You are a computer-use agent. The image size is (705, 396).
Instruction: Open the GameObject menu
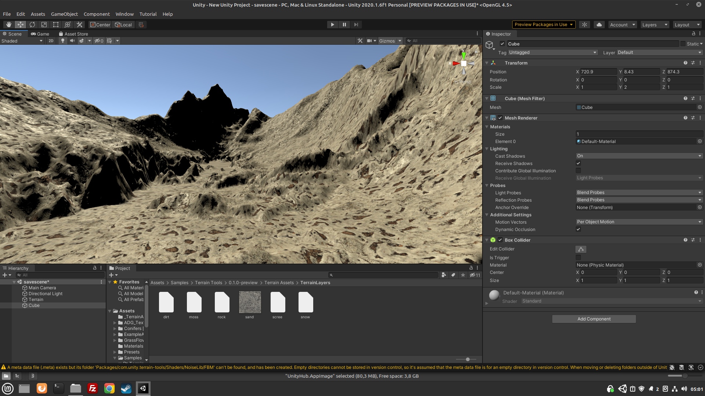point(64,14)
